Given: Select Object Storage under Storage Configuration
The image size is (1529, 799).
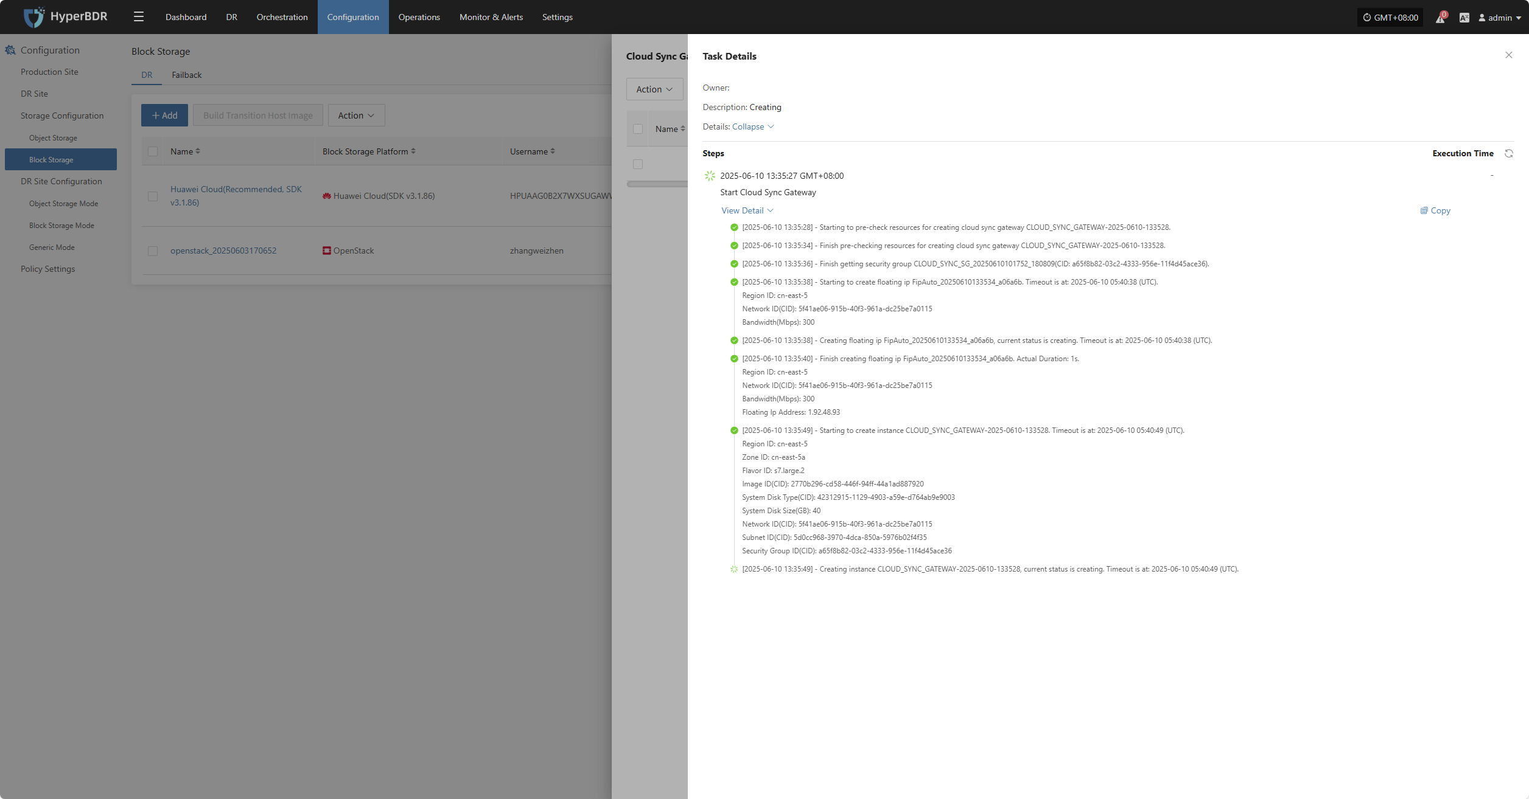Looking at the screenshot, I should click(53, 137).
